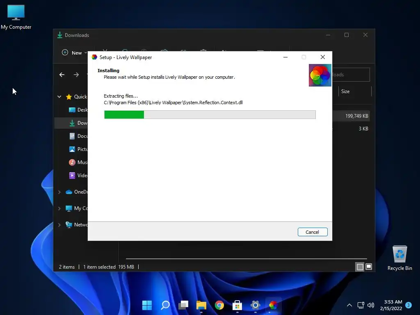Click the 1 item selected 195 MB text
Screen dimensions: 420x315
click(108, 267)
